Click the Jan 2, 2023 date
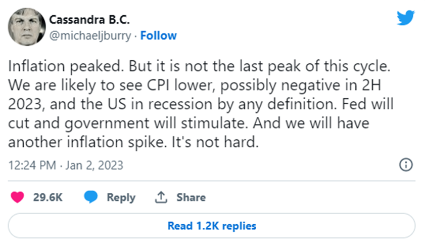This screenshot has height=247, width=425. pos(92,166)
